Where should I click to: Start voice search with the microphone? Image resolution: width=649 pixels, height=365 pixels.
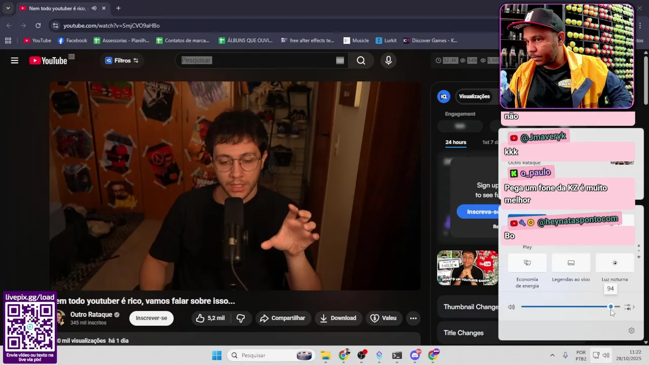388,60
